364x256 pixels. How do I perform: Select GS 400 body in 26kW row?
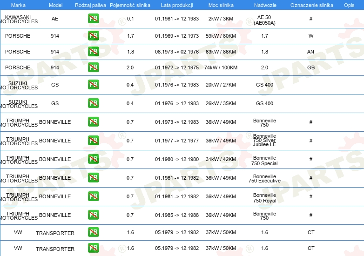(x=264, y=103)
